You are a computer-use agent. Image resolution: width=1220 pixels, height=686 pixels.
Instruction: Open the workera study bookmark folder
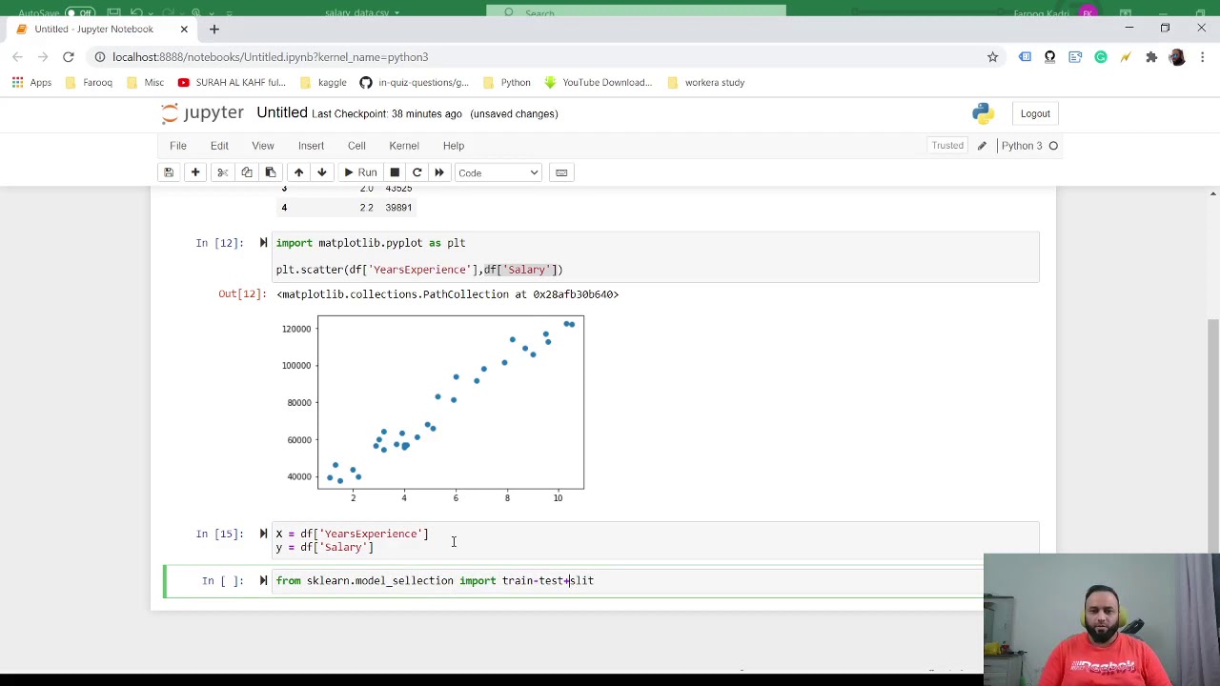pos(705,83)
